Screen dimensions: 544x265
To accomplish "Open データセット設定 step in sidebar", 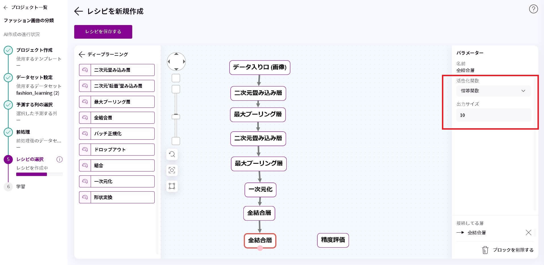I will click(x=34, y=77).
